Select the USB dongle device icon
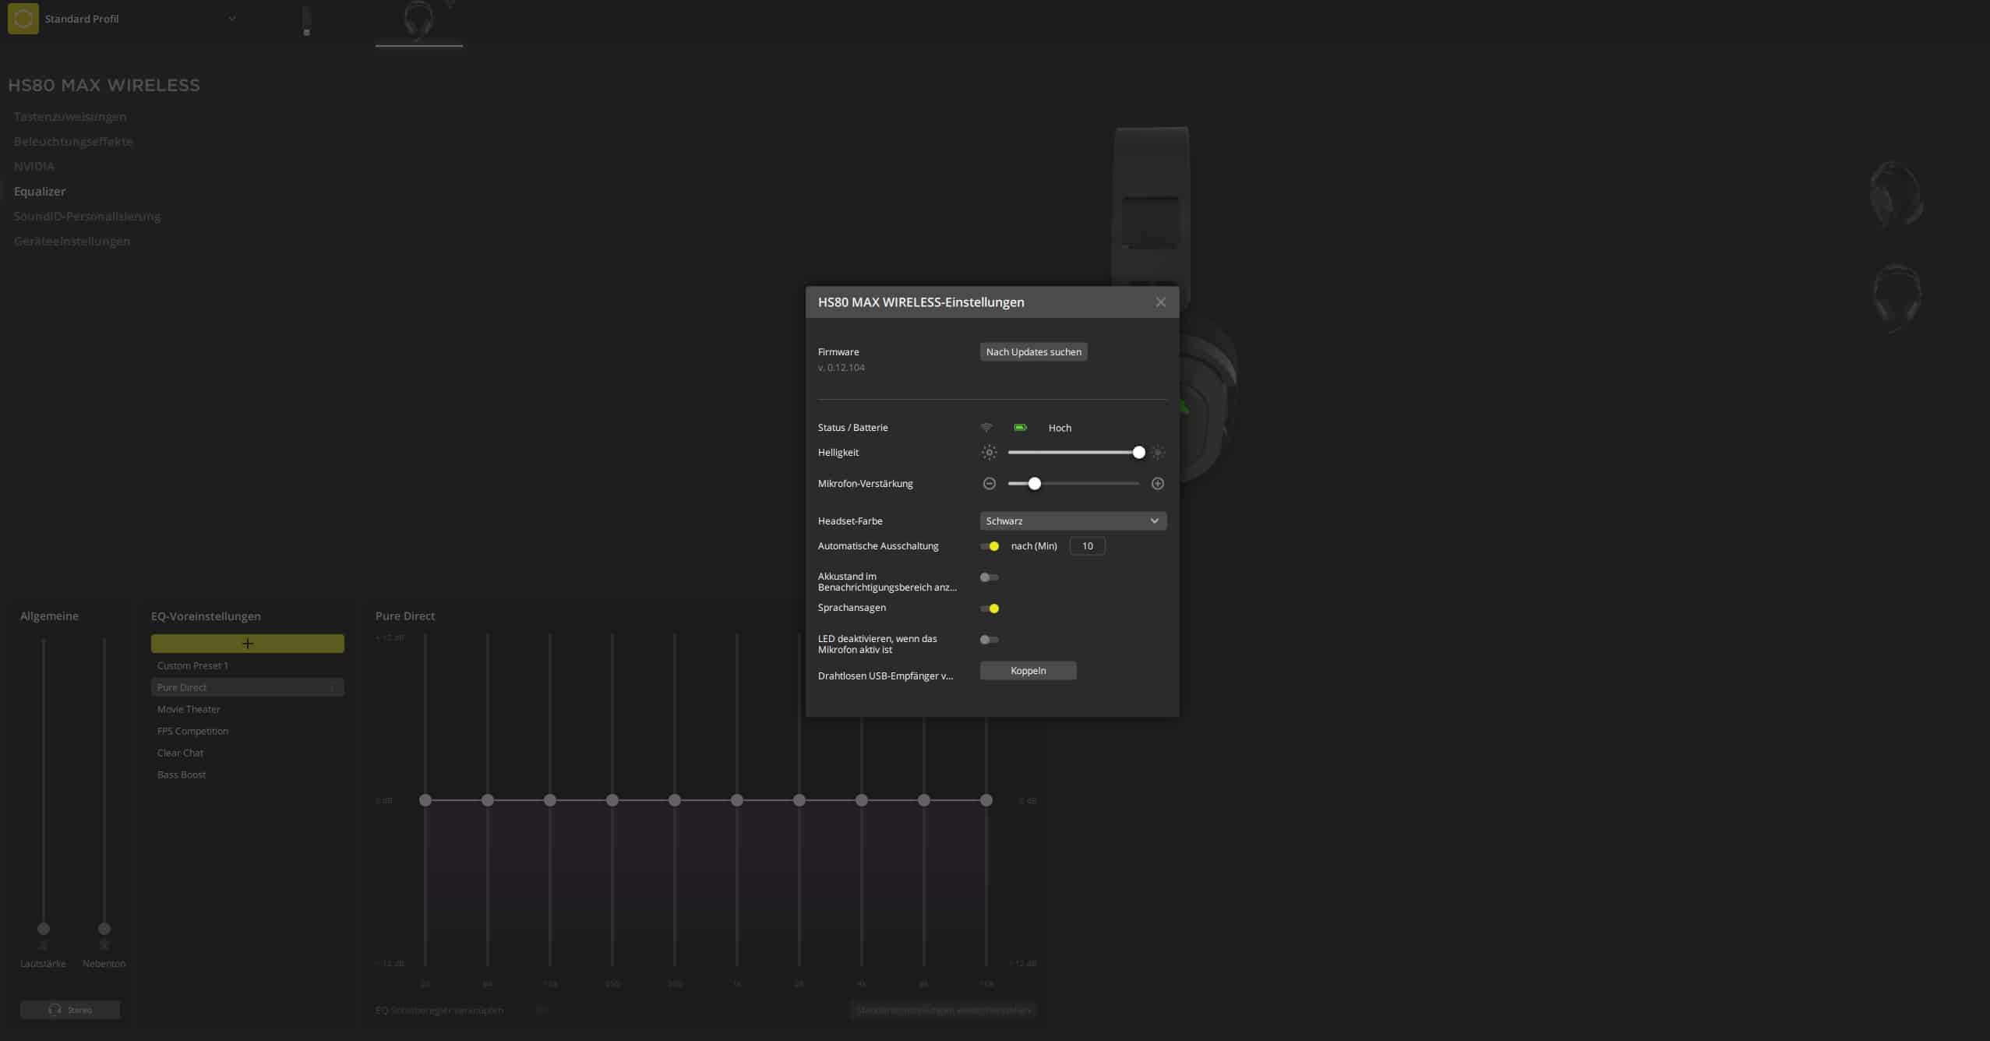Image resolution: width=1990 pixels, height=1041 pixels. click(x=306, y=21)
